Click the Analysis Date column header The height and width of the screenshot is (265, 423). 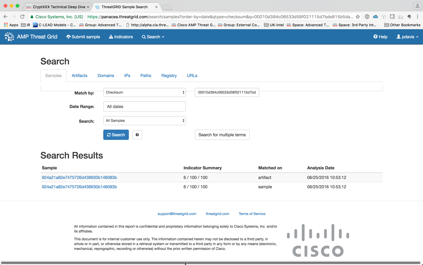[x=321, y=168]
